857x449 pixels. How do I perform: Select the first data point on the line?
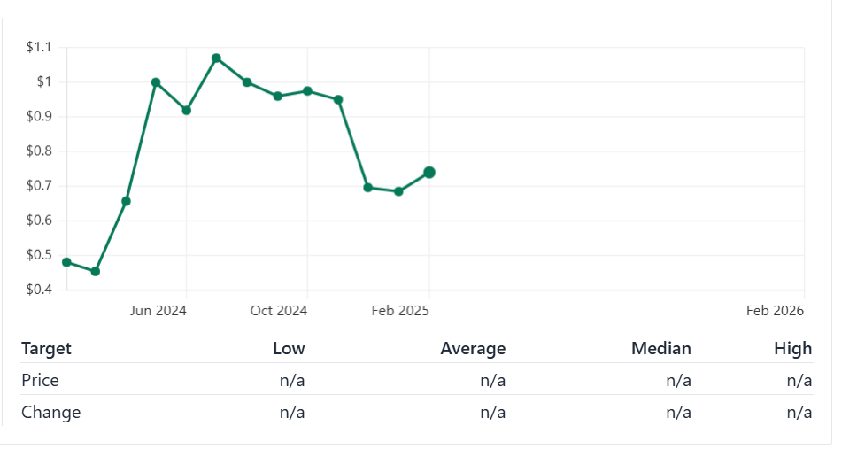[66, 262]
